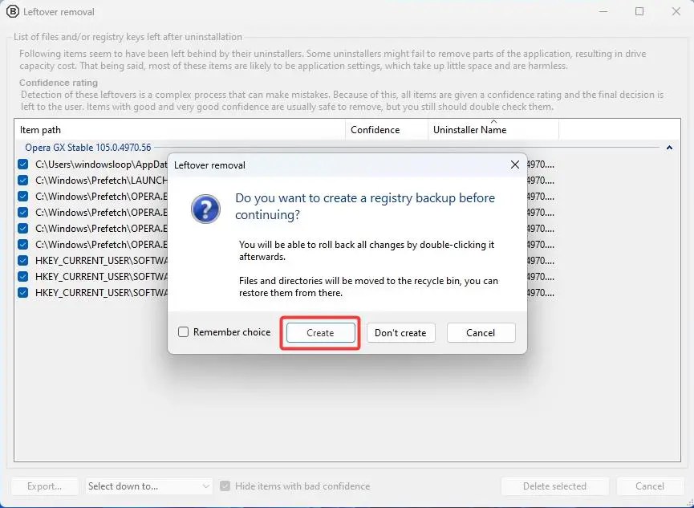Tick the Remember choice checkbox
The width and height of the screenshot is (694, 508).
coord(183,331)
